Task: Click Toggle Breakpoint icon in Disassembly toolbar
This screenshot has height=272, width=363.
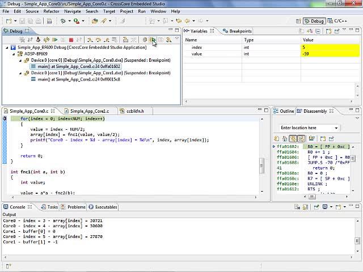Action: click(x=312, y=139)
